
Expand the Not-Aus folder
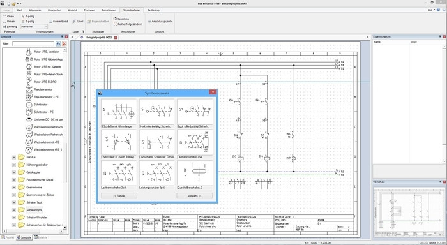coord(13,157)
